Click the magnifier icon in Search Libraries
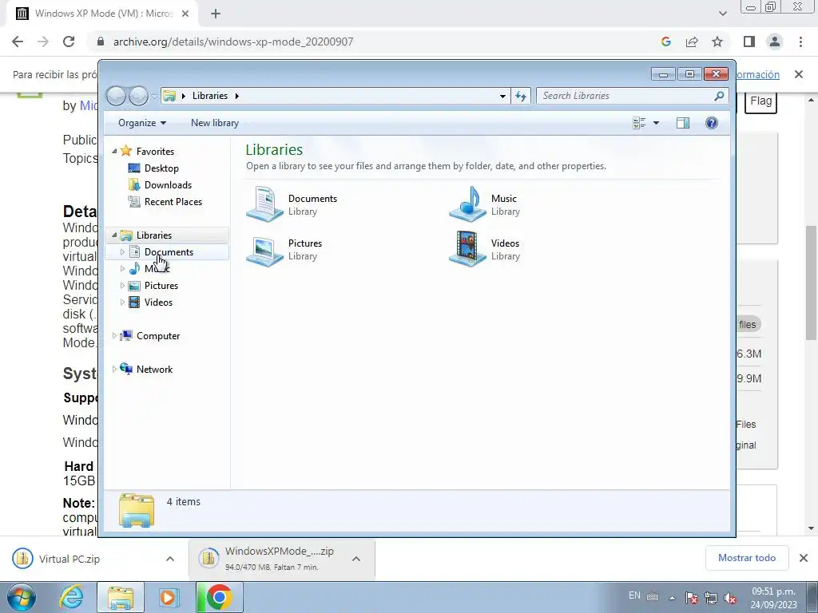 719,96
